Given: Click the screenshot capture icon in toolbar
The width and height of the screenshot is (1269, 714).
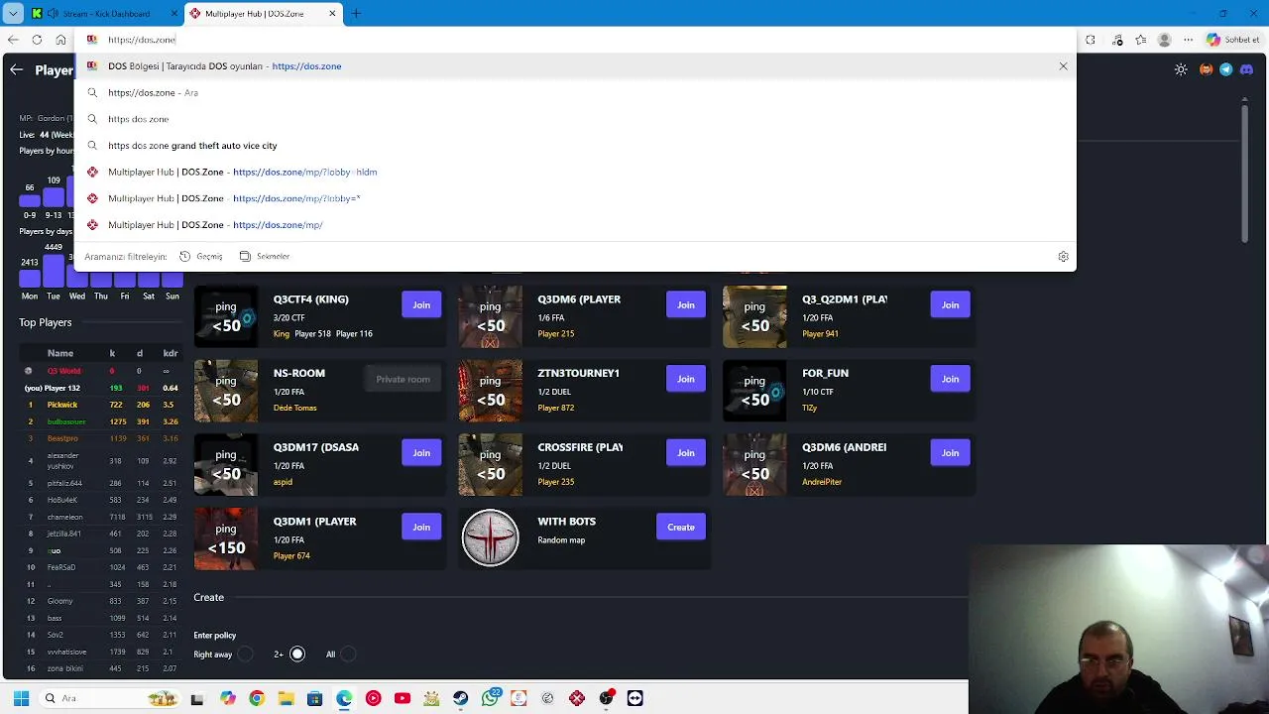Looking at the screenshot, I should 1091,40.
